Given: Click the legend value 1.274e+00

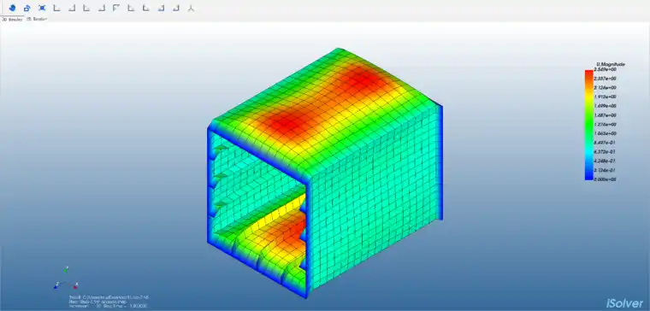Looking at the screenshot, I should click(605, 124).
